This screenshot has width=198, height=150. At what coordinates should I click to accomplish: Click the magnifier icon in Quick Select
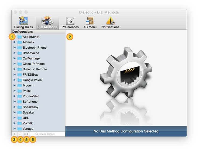pyautogui.click(x=37, y=134)
